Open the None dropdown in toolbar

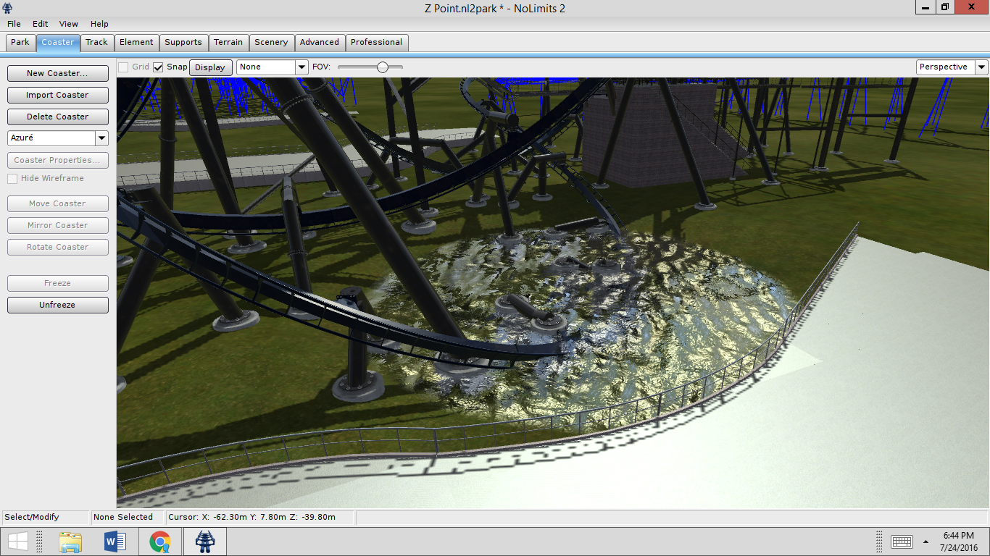click(x=301, y=67)
